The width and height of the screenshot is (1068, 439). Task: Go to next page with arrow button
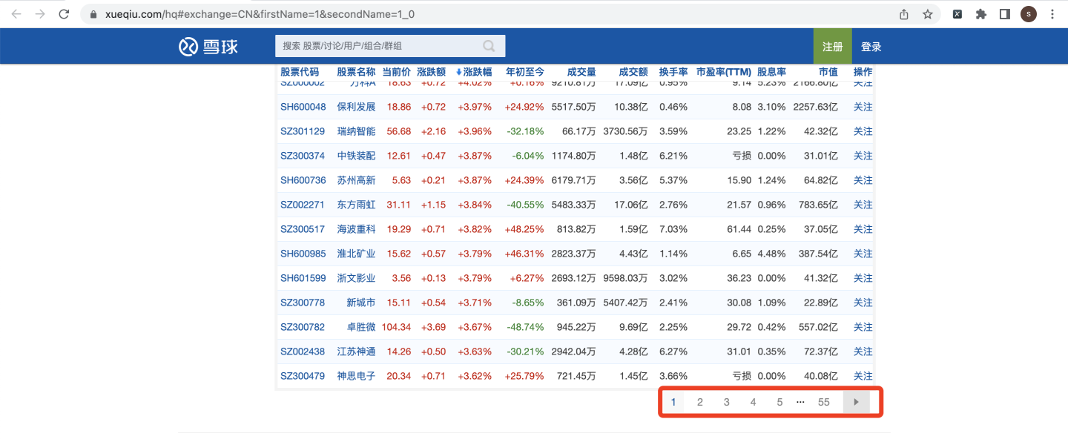click(x=856, y=402)
